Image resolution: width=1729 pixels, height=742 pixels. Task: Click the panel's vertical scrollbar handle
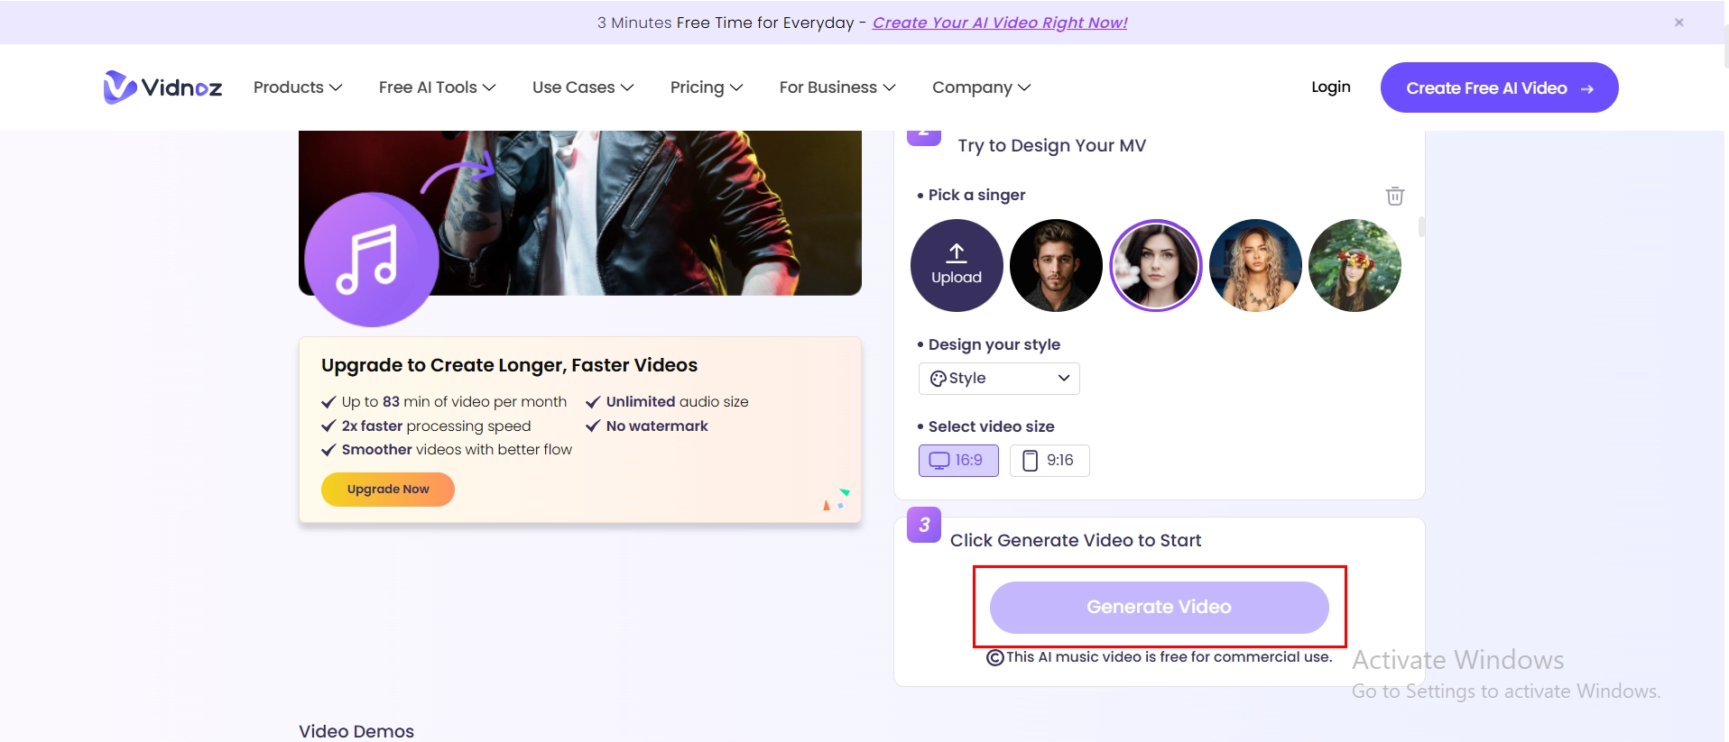(x=1421, y=226)
